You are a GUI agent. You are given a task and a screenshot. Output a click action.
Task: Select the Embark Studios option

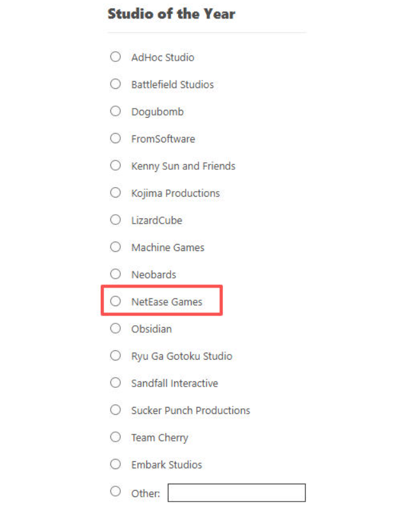tap(116, 464)
